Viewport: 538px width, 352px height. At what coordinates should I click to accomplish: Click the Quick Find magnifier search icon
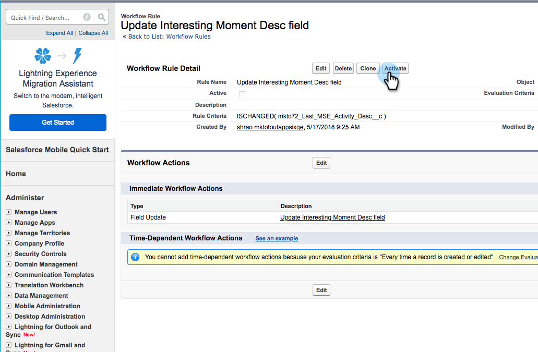point(102,17)
